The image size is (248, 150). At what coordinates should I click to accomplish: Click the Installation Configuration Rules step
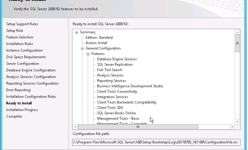[x=31, y=97]
